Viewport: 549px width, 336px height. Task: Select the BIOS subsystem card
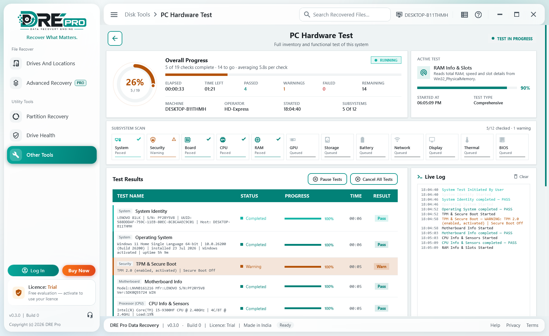[x=512, y=147]
